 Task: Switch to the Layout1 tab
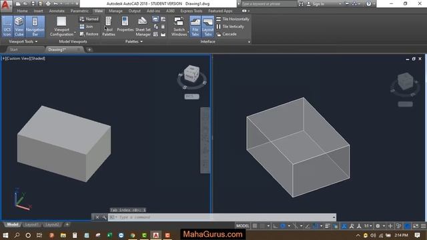(x=31, y=225)
